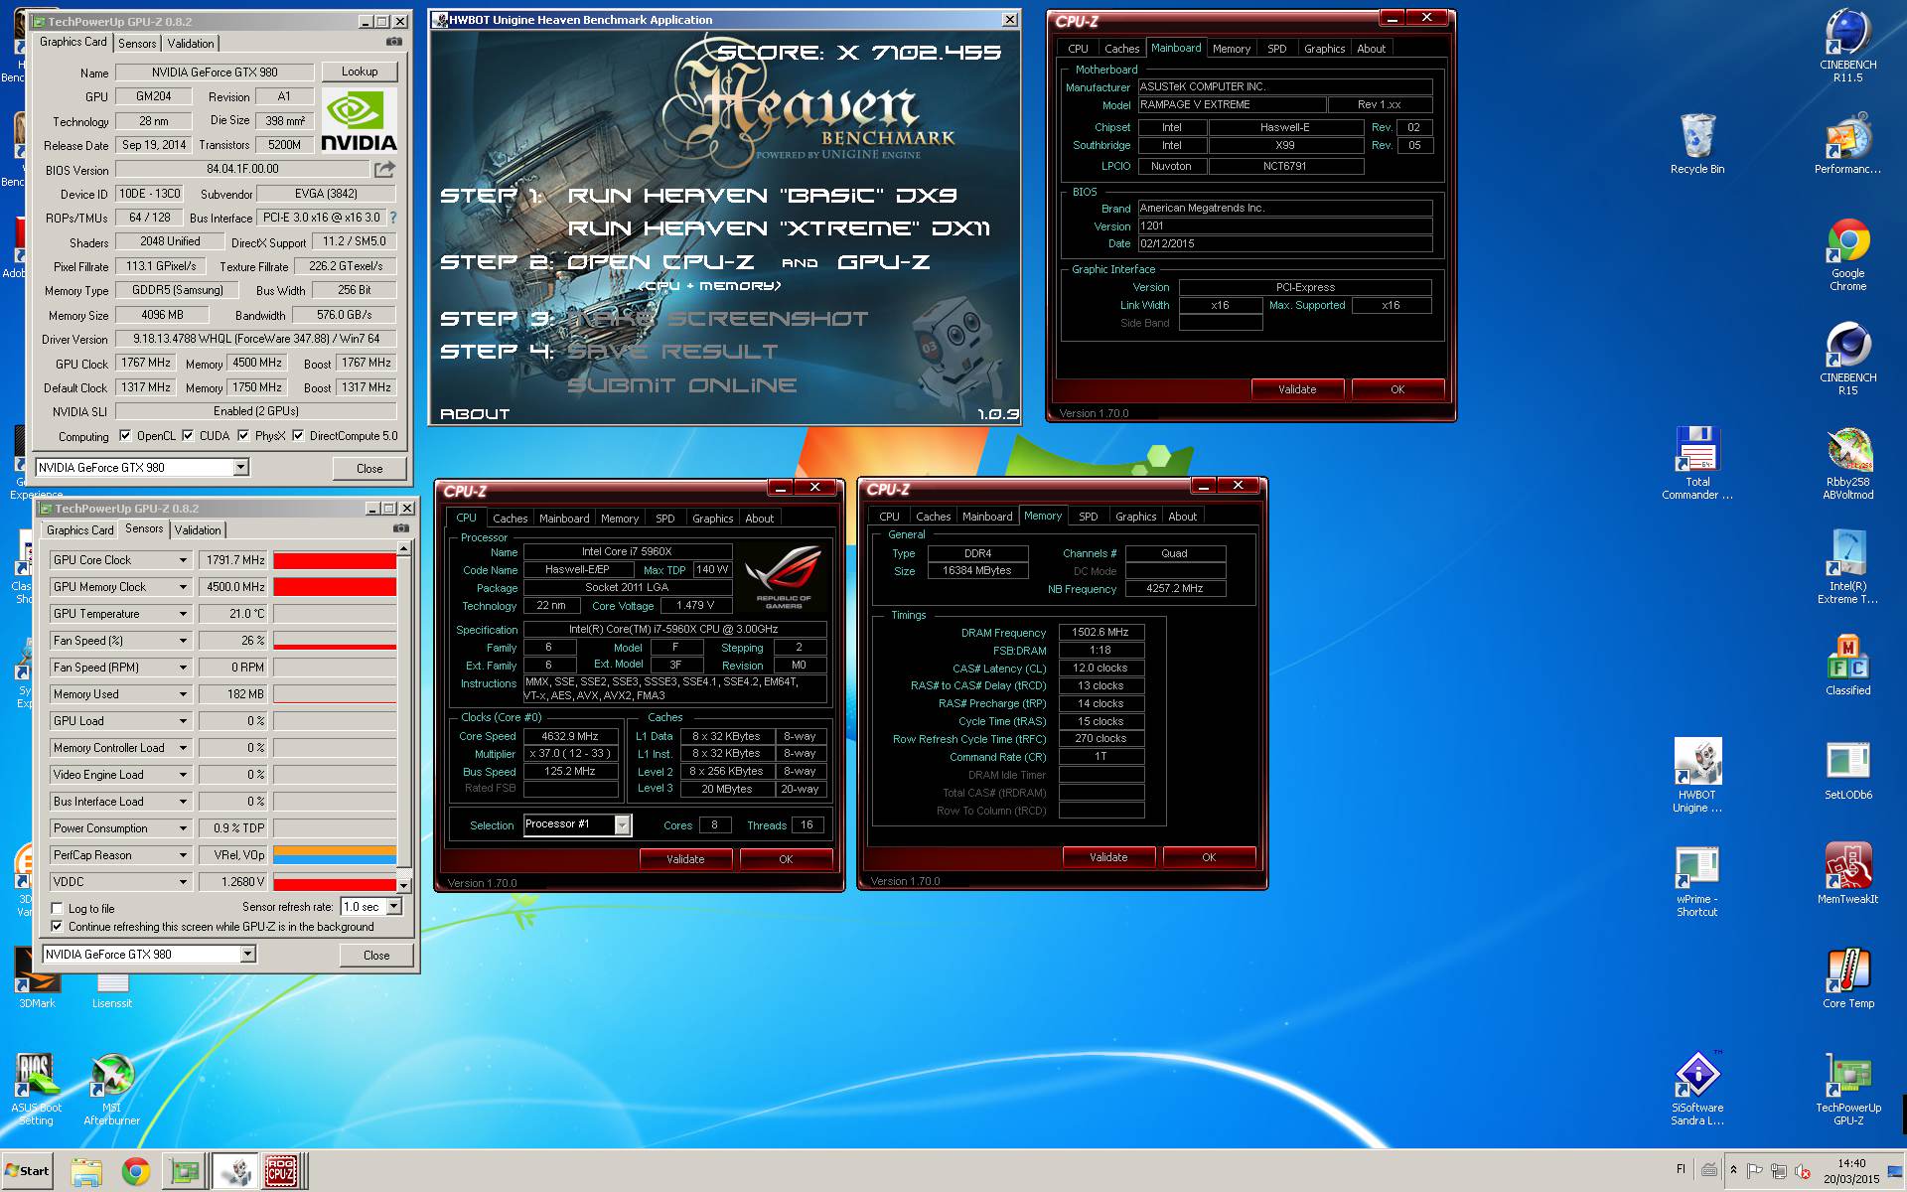Screen dimensions: 1907x1192
Task: Toggle the DirectCompute 5.0 checkbox
Action: [298, 435]
